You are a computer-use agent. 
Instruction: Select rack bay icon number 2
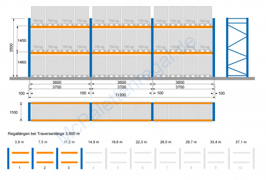(45, 158)
